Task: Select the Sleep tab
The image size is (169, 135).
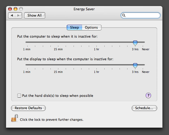Action: tap(74, 28)
